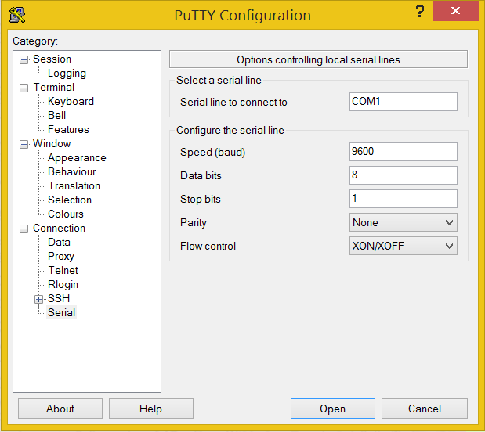The image size is (485, 432).
Task: Choose the Proxy category
Action: click(61, 257)
